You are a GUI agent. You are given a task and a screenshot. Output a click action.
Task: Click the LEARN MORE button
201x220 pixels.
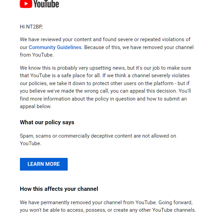[44, 164]
